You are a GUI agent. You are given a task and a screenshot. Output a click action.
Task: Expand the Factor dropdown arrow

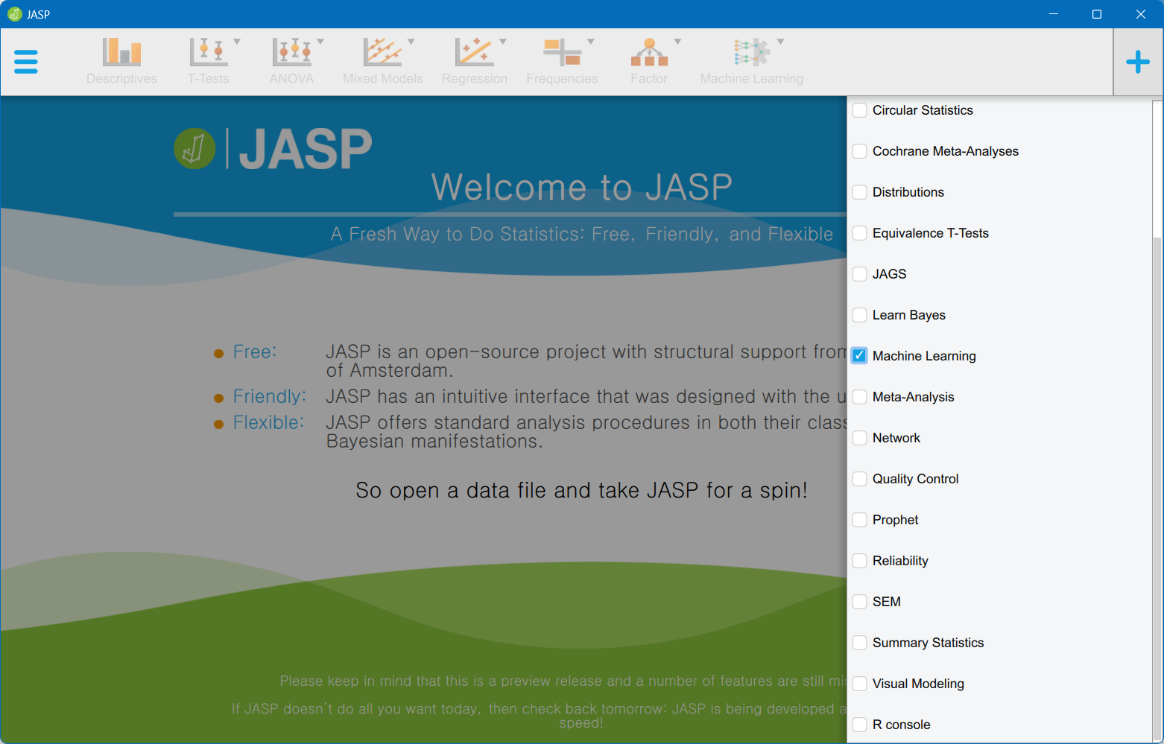[x=678, y=42]
